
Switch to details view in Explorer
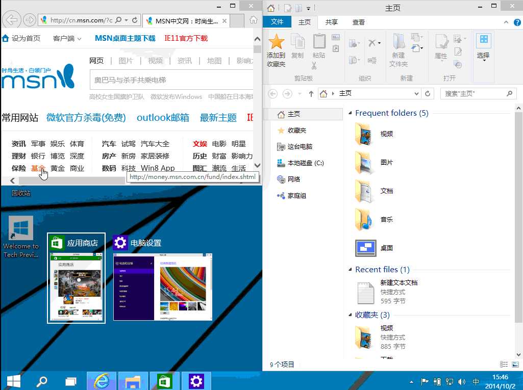pyautogui.click(x=504, y=365)
